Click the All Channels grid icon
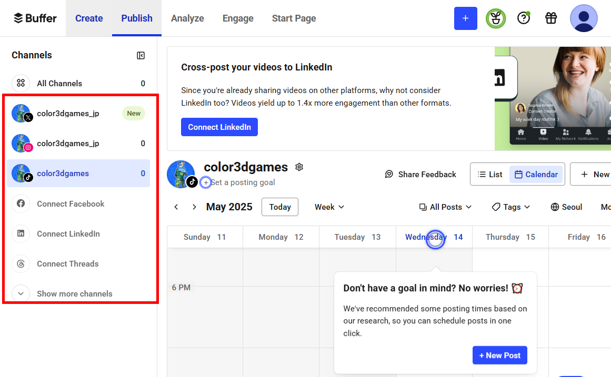This screenshot has height=377, width=611. 21,83
